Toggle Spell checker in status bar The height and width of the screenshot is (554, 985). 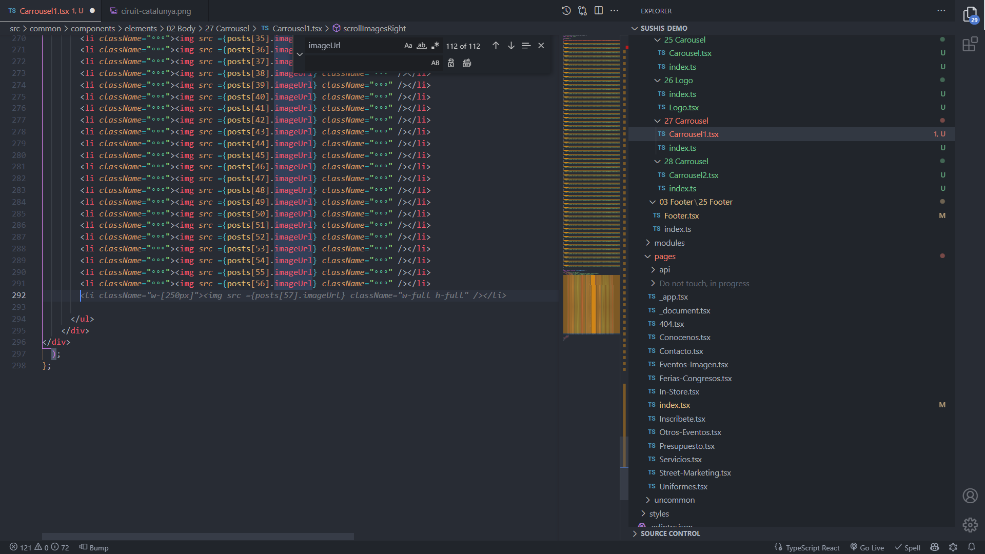coord(908,547)
